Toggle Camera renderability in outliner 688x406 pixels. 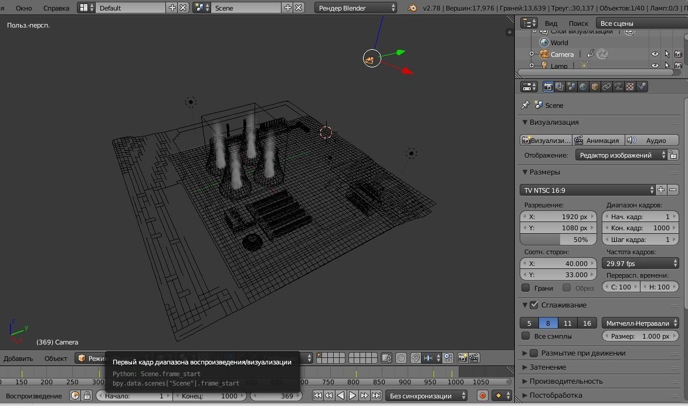coord(679,54)
